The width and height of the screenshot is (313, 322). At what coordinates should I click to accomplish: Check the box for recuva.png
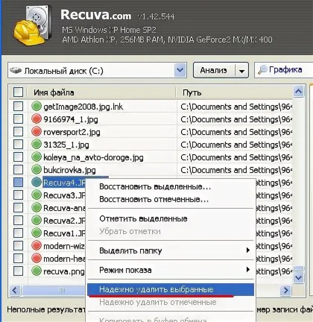[18, 271]
